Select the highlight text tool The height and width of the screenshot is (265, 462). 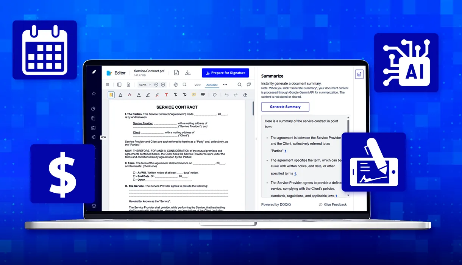111,95
